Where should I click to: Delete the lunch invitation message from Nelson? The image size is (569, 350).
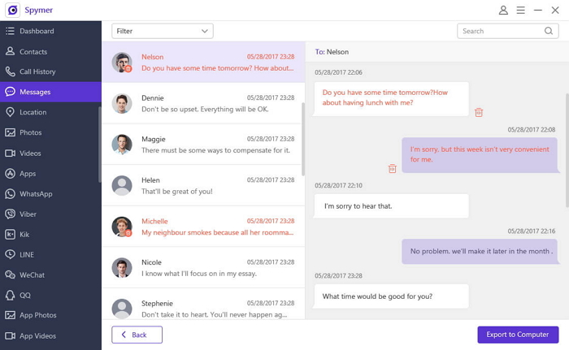479,112
